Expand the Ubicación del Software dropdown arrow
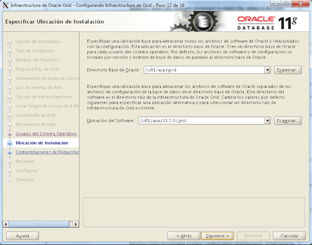Image resolution: width=312 pixels, height=245 pixels. pyautogui.click(x=268, y=121)
